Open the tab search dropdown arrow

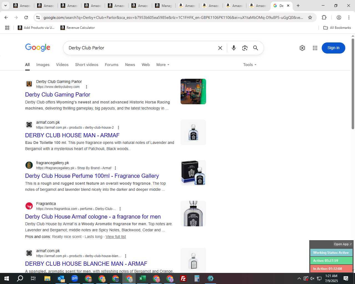coord(5,6)
